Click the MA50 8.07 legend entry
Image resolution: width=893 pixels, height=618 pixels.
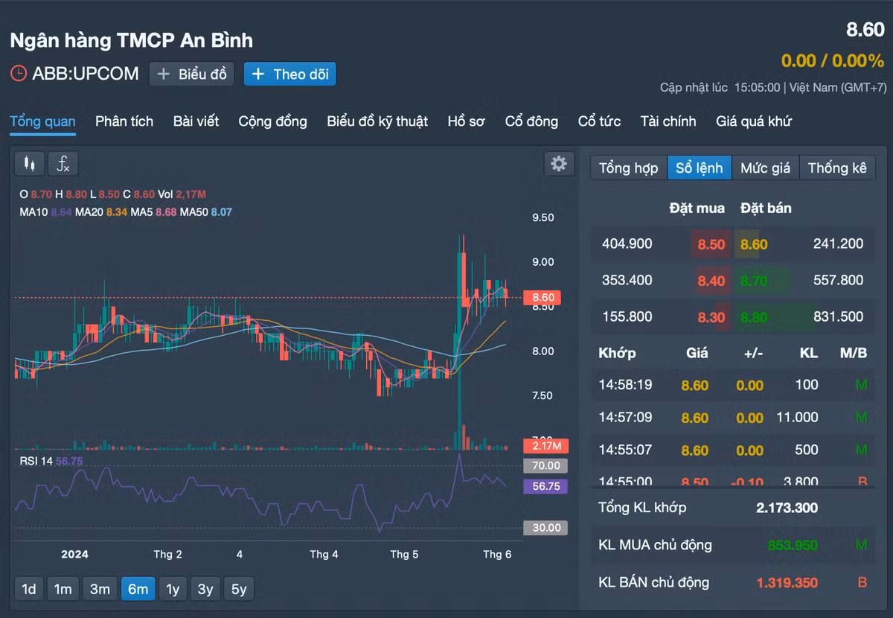coord(206,212)
